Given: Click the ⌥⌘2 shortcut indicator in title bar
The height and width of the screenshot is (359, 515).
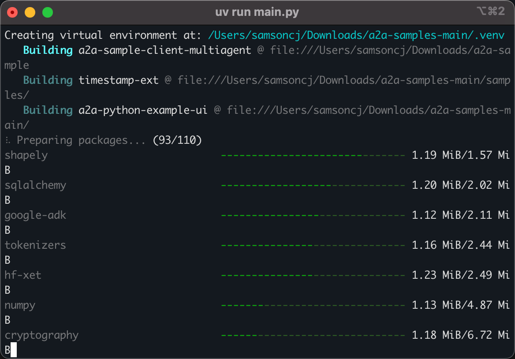Looking at the screenshot, I should [x=490, y=12].
